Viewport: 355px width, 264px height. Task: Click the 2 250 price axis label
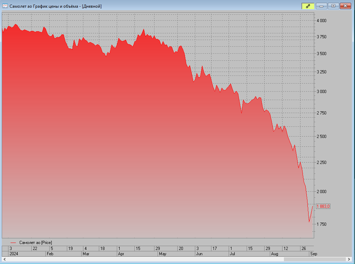[x=322, y=163]
